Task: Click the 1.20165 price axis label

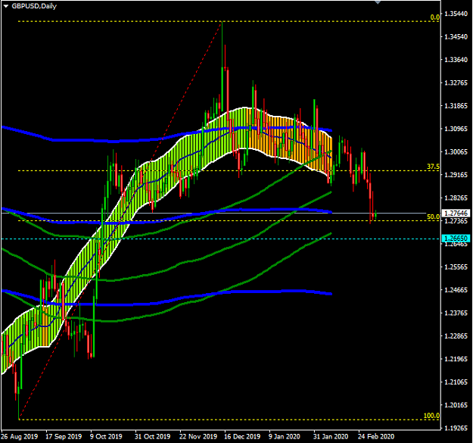Action: click(456, 405)
